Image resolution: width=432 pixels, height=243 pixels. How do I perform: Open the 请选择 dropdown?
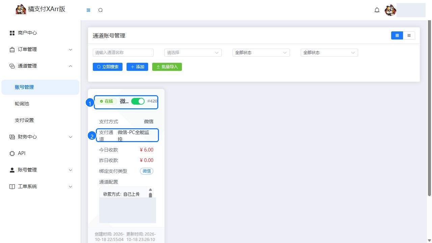[x=193, y=53]
